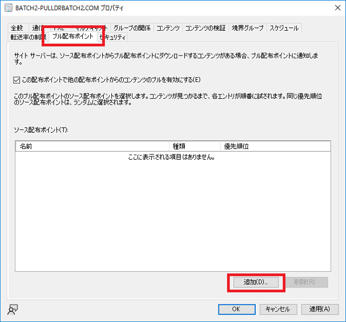This screenshot has width=346, height=322.
Task: Switch to the グループの関係 tab
Action: pos(132,28)
